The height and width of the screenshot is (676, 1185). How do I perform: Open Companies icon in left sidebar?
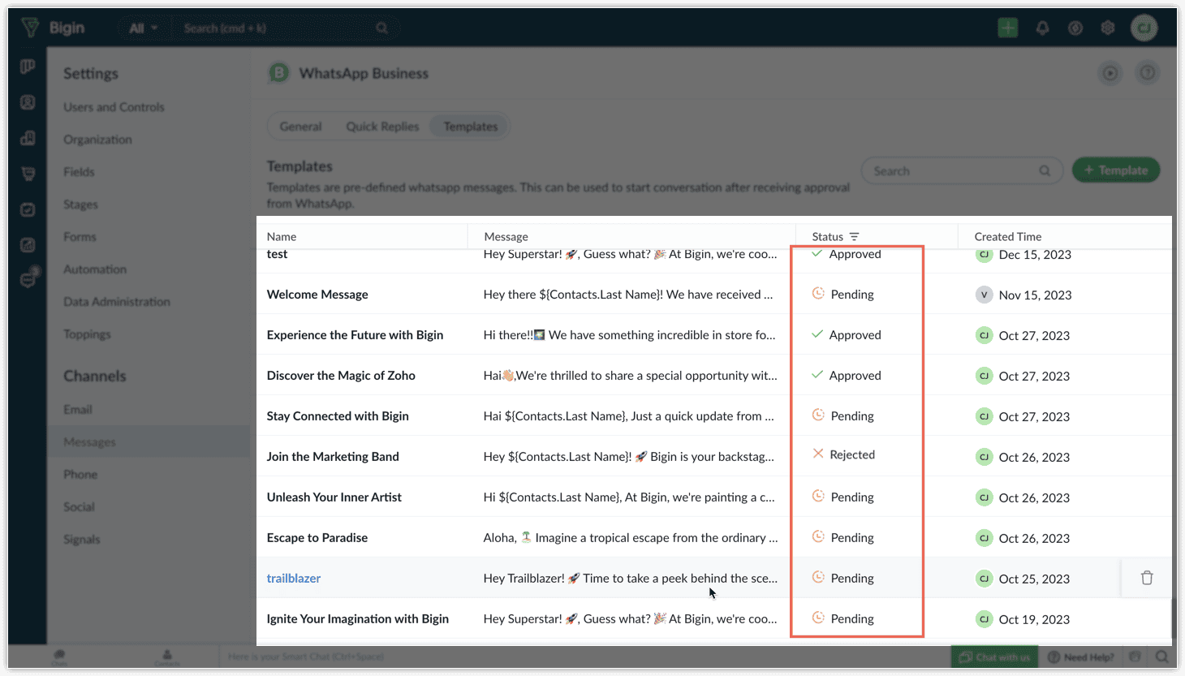pyautogui.click(x=28, y=138)
